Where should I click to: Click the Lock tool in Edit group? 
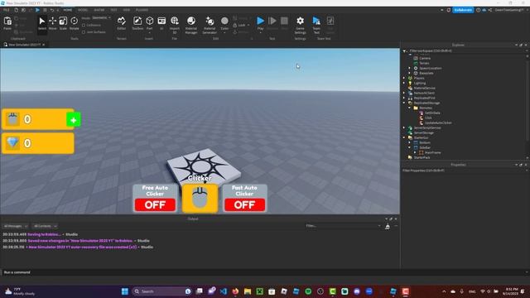click(x=241, y=26)
